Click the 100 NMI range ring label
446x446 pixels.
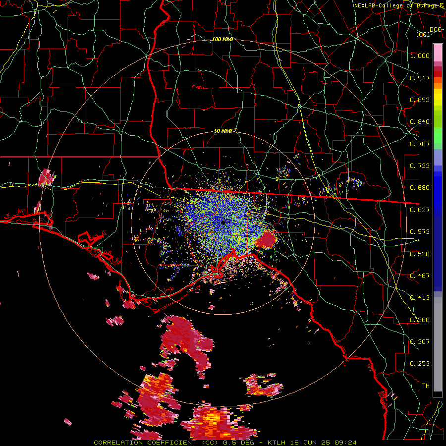(223, 39)
